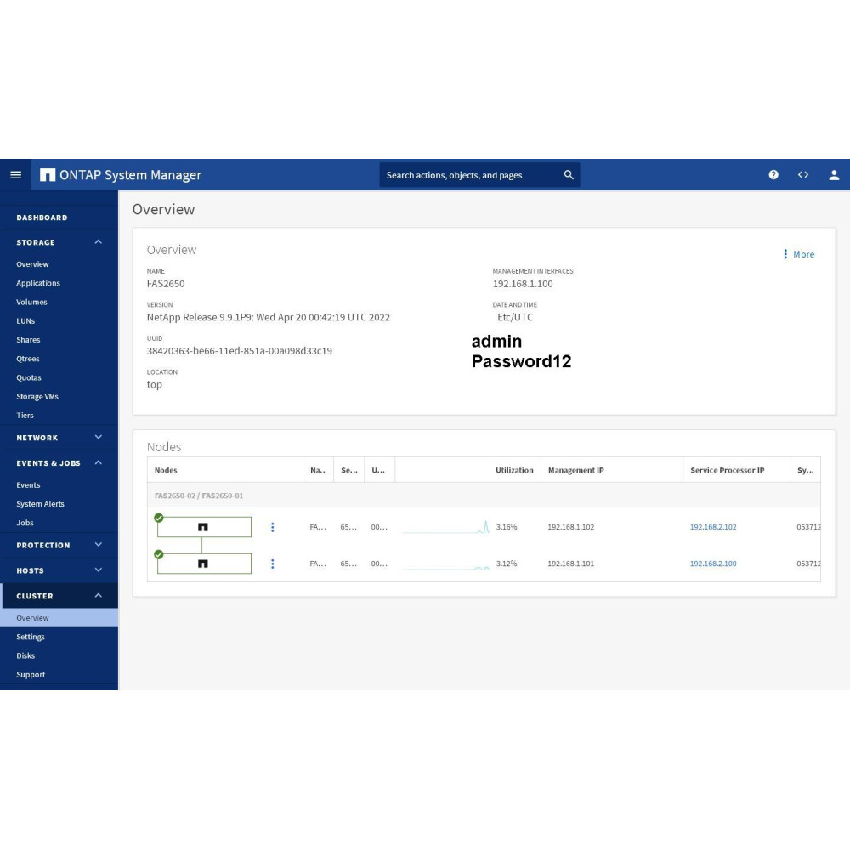Sort by the Utilization column header
850x850 pixels.
pyautogui.click(x=514, y=470)
